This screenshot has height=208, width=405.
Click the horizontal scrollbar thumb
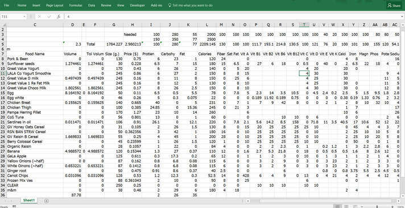point(326,201)
